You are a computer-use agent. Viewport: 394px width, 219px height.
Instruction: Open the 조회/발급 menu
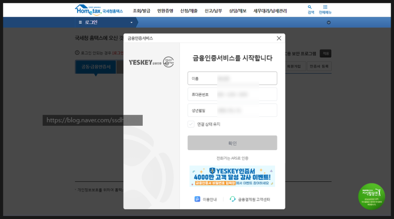[142, 11]
